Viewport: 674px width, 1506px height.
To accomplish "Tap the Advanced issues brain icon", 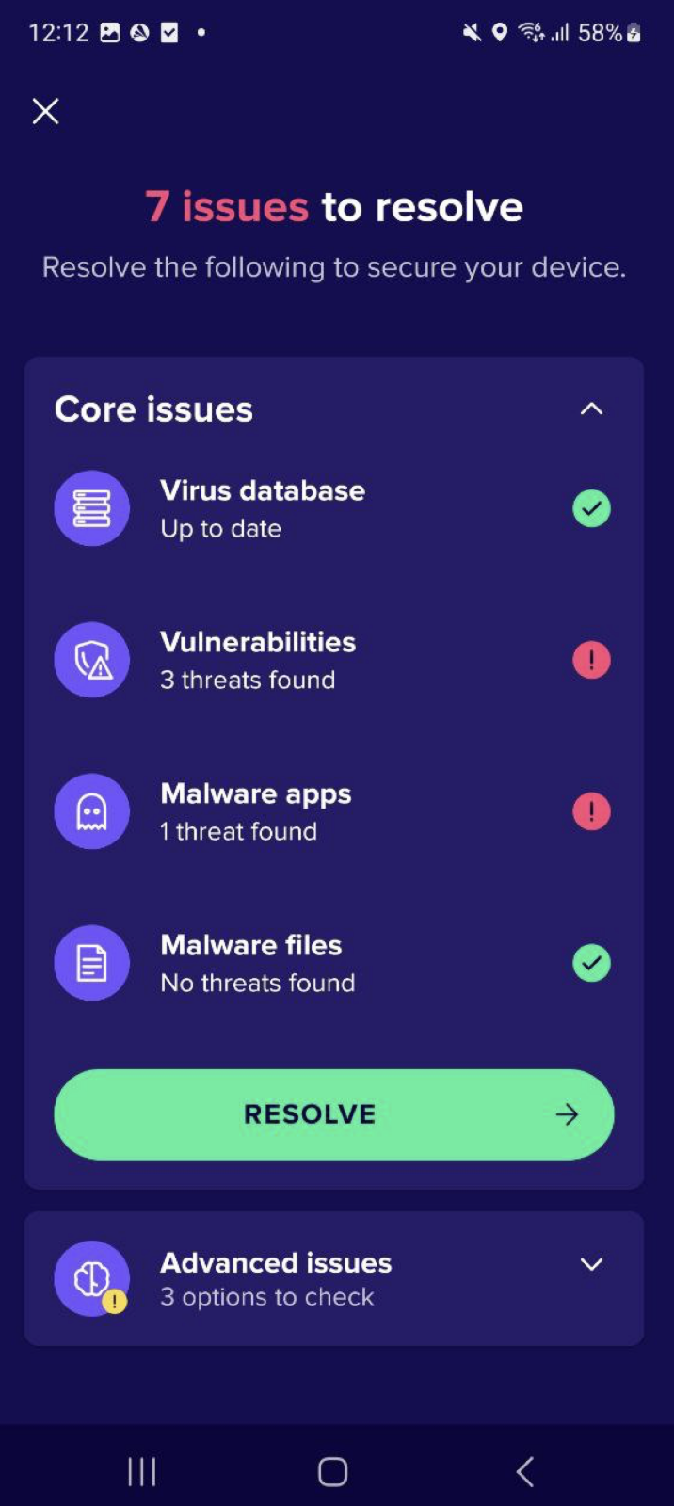I will (x=92, y=1278).
